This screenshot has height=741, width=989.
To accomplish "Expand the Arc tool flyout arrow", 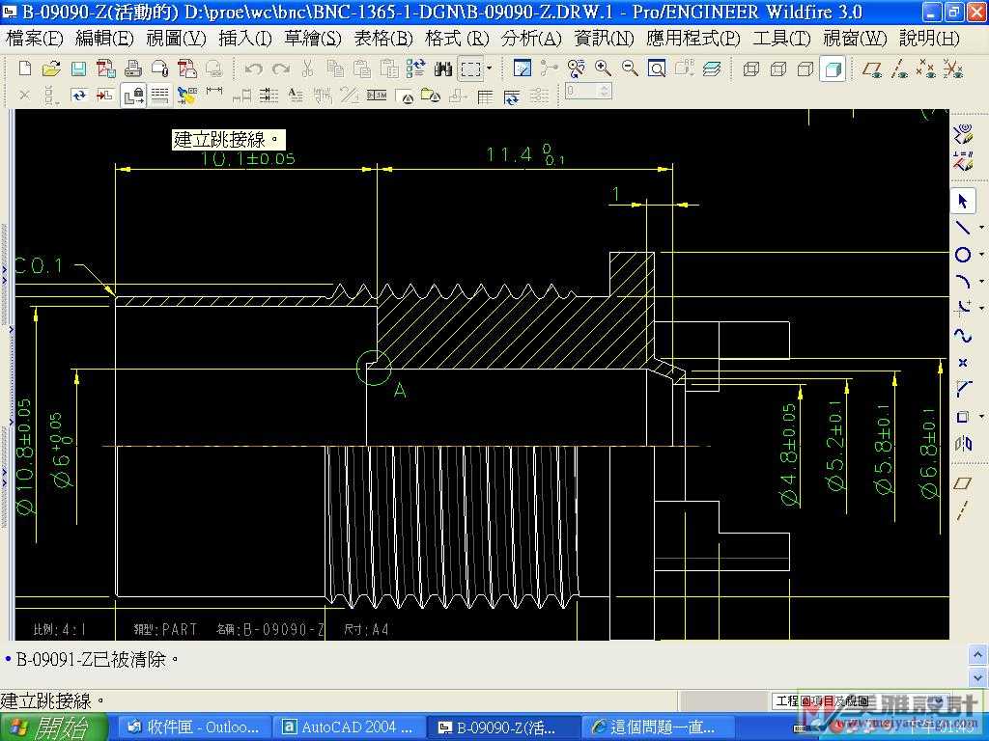I will pyautogui.click(x=981, y=282).
